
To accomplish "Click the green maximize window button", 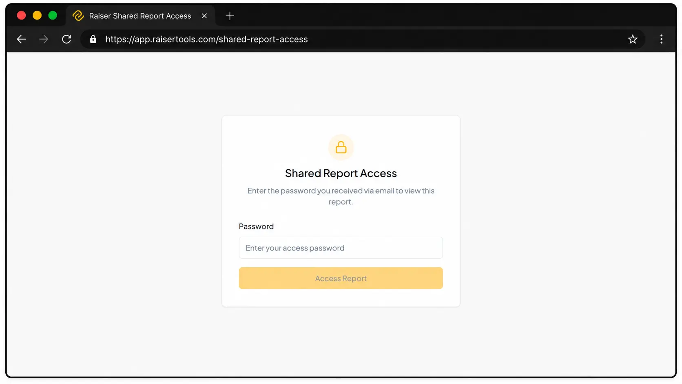I will click(x=53, y=16).
